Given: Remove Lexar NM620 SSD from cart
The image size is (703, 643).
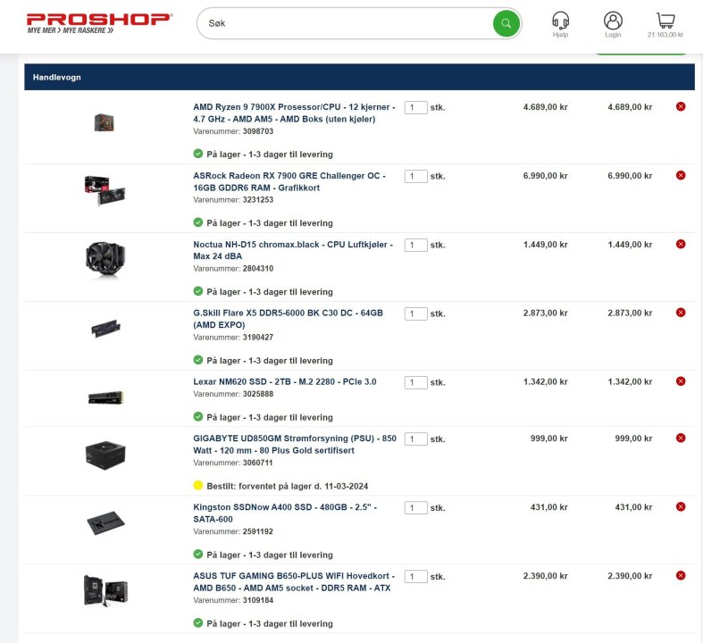Looking at the screenshot, I should point(681,381).
